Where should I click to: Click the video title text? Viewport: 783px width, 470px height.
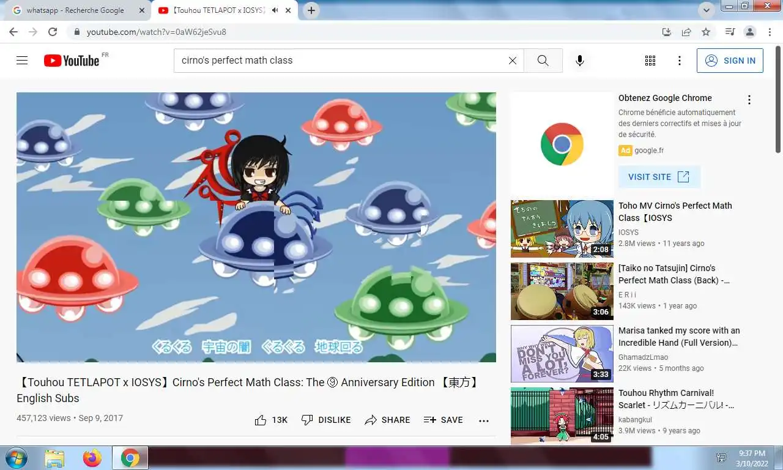click(x=248, y=390)
